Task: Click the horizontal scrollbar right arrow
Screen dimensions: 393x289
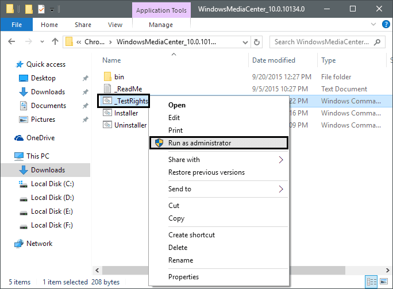Action: tap(387, 270)
